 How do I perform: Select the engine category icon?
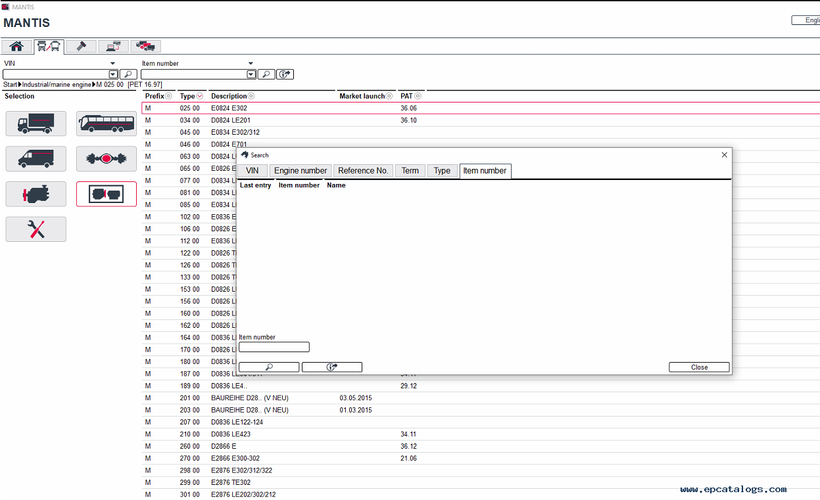[x=36, y=194]
